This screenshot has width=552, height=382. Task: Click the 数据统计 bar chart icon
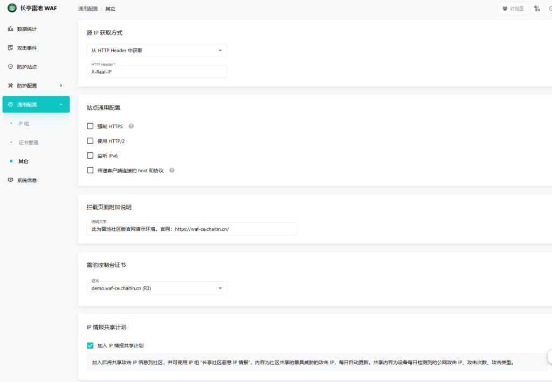11,29
